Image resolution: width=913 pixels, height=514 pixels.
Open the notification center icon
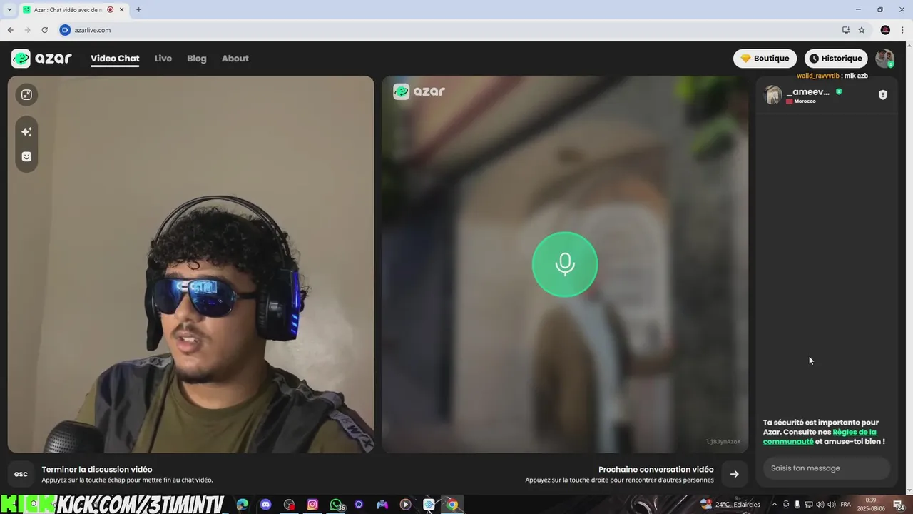[x=899, y=505]
